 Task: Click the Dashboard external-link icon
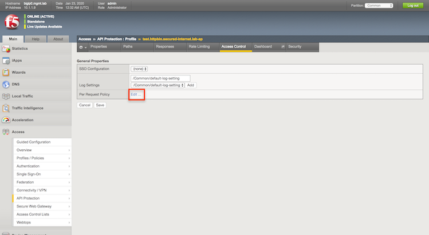point(283,47)
